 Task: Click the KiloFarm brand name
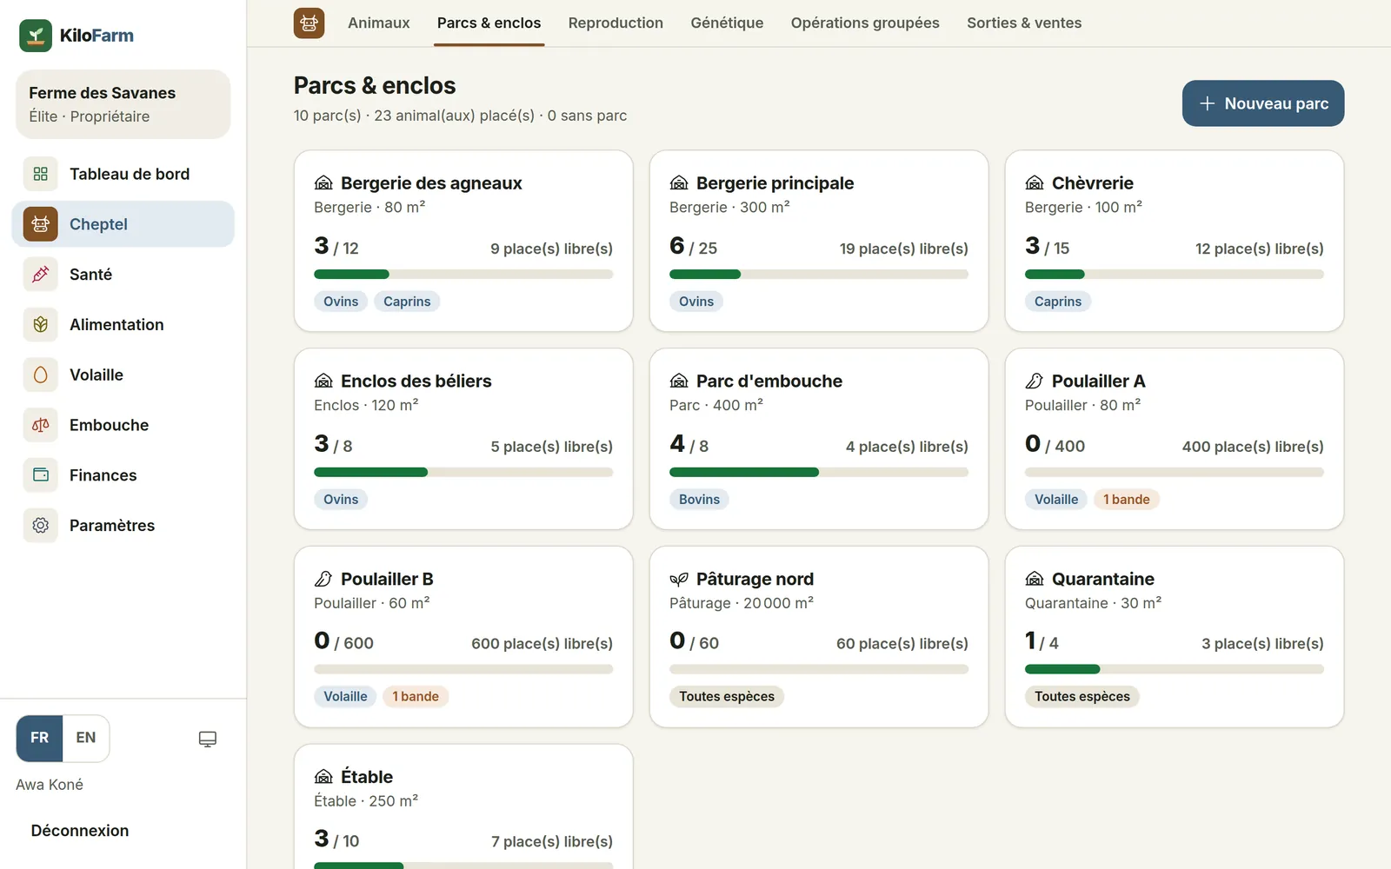pos(97,36)
